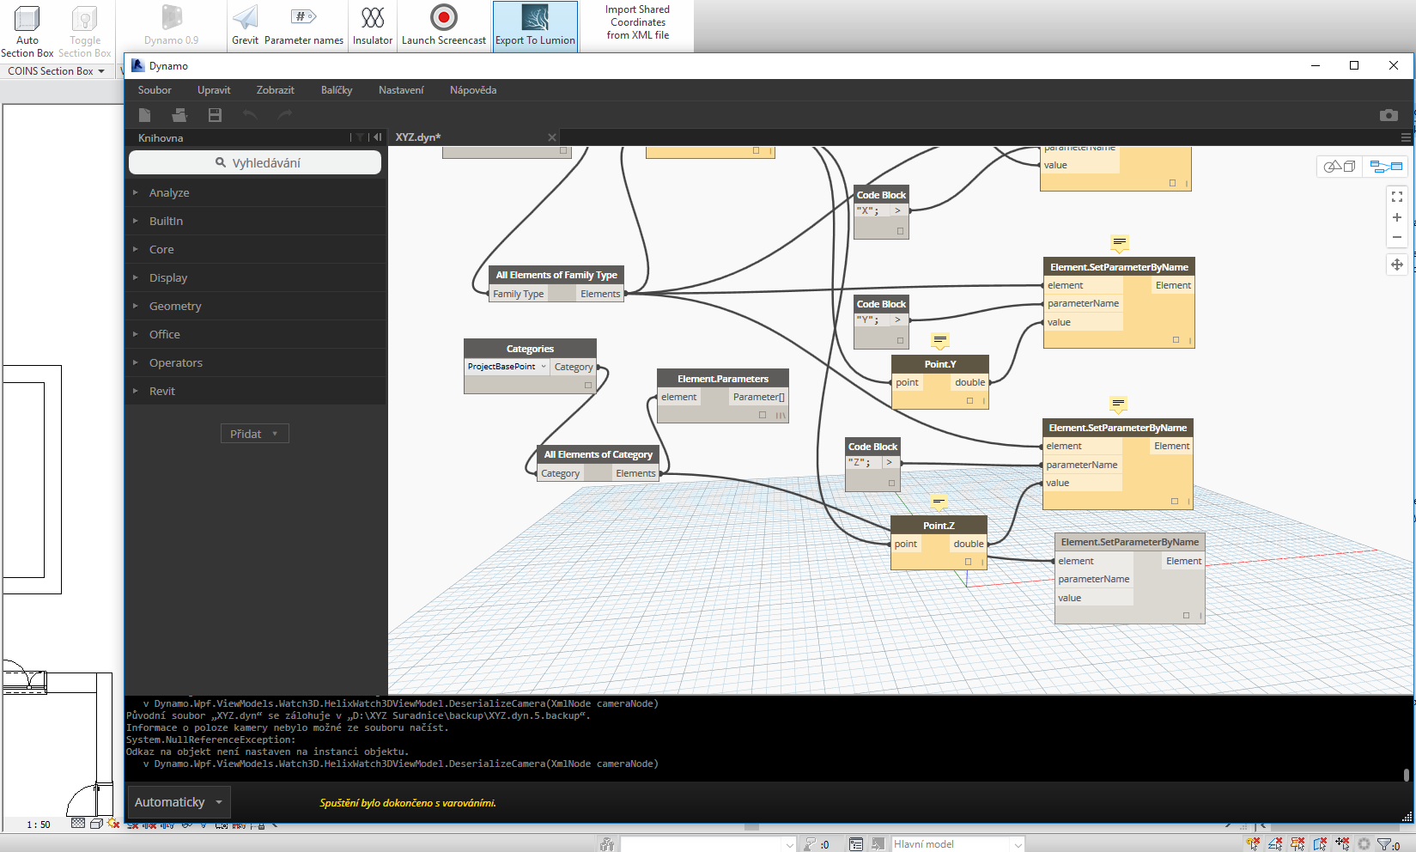Toggle preview checkbox on Point.Y node
Viewport: 1416px width, 852px height.
[969, 401]
